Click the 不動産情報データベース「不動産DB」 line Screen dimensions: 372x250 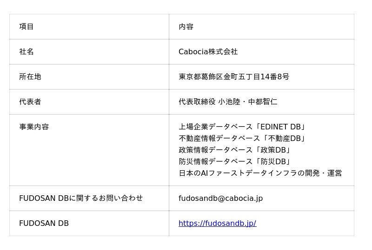(242, 138)
